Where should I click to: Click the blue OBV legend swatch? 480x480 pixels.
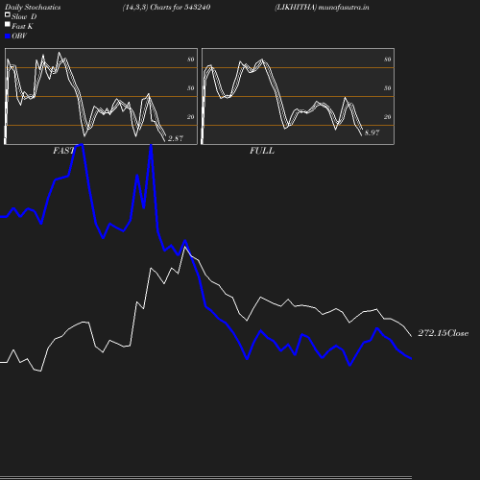pos(8,36)
